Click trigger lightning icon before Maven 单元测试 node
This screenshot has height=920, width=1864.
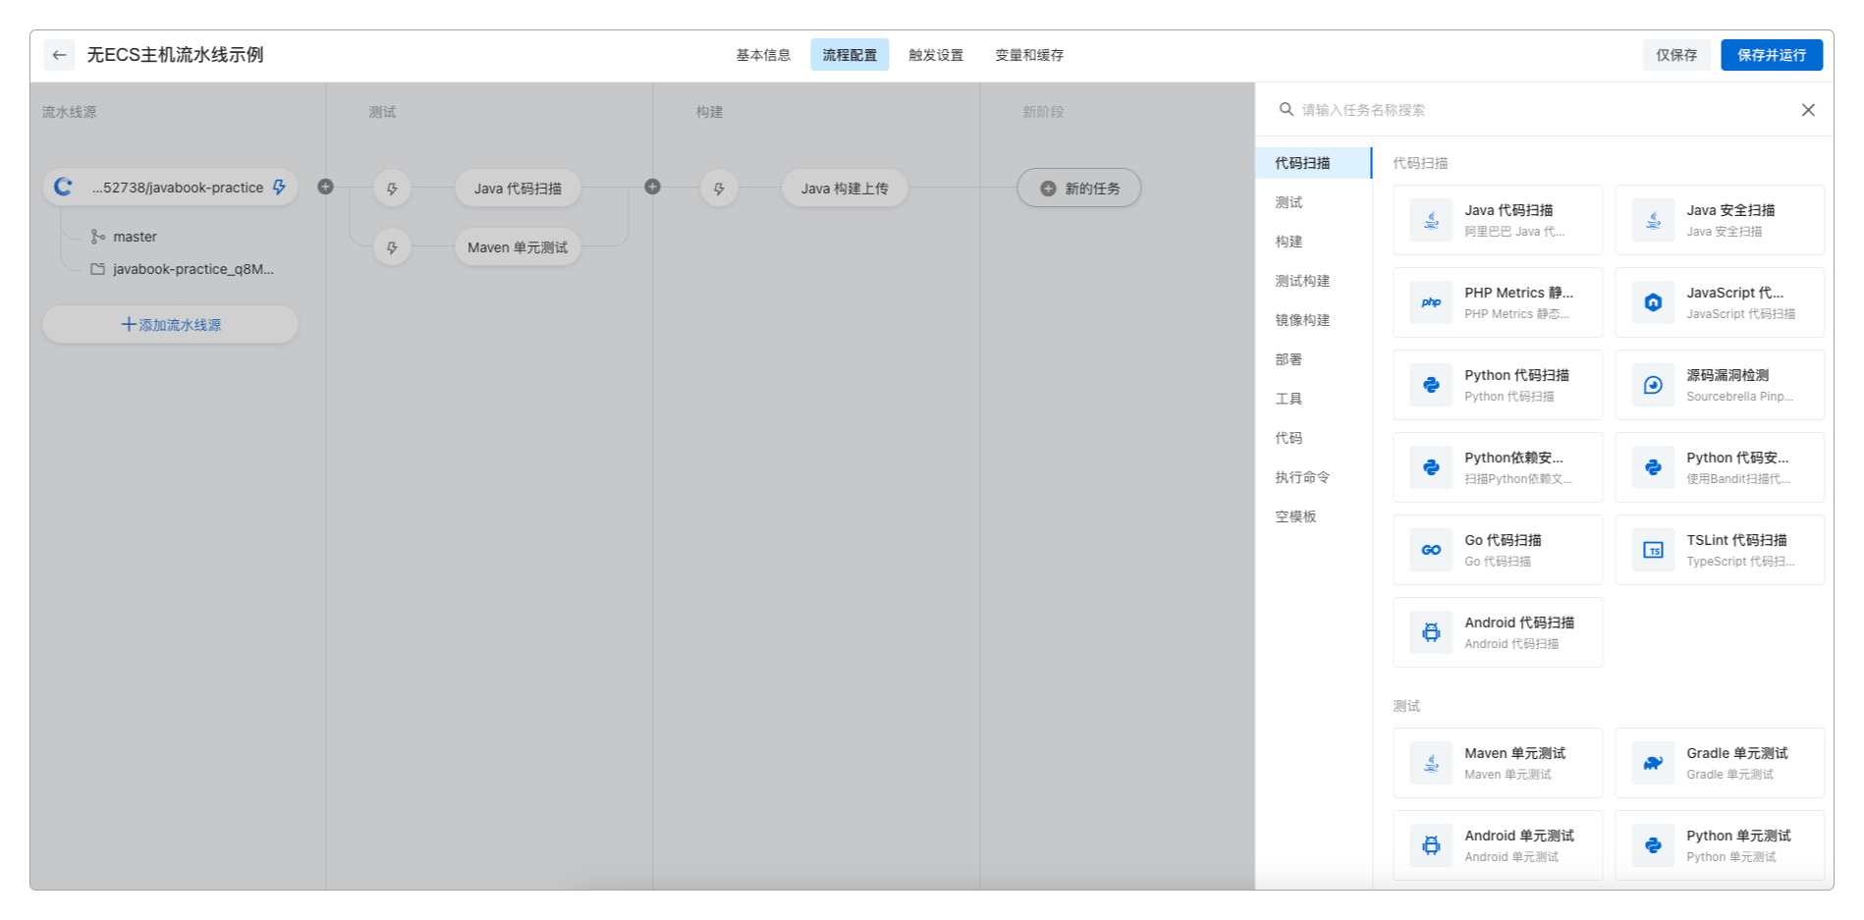(392, 247)
